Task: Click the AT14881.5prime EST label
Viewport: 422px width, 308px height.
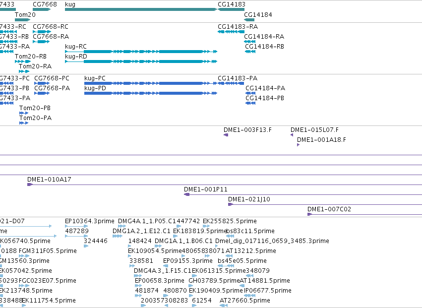Action: click(x=265, y=281)
